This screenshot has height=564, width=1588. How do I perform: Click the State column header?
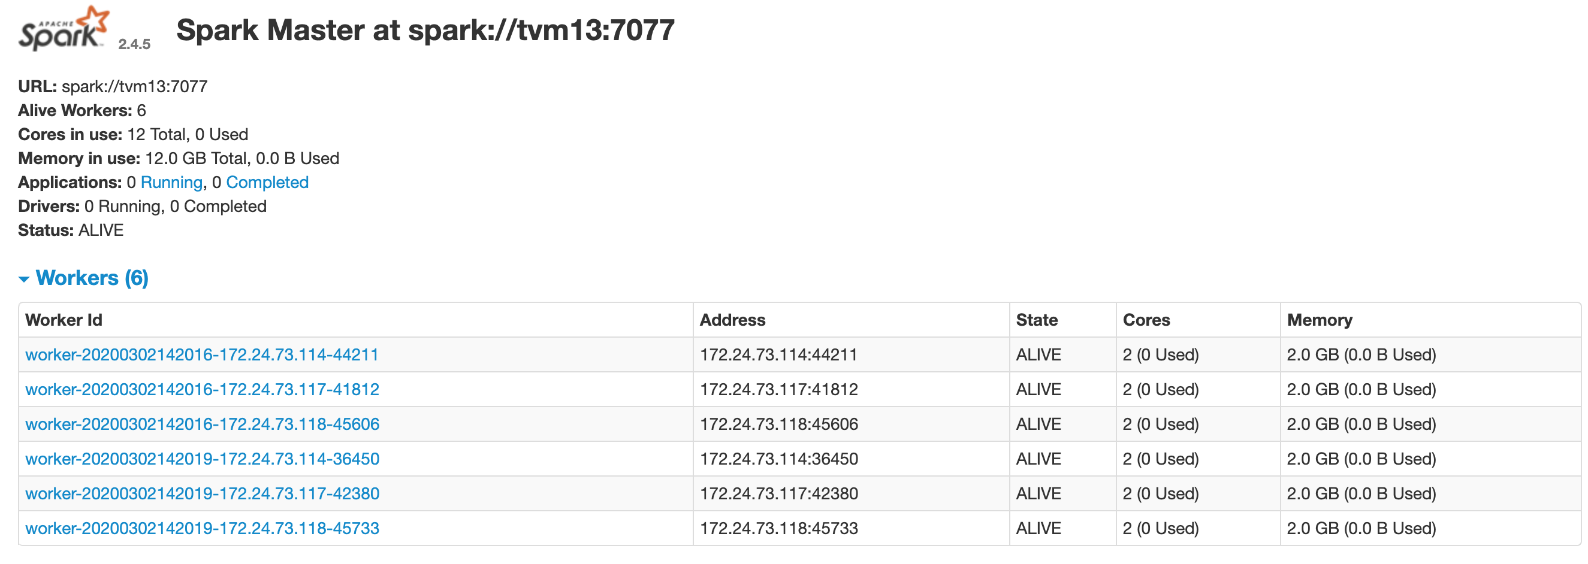(1036, 320)
